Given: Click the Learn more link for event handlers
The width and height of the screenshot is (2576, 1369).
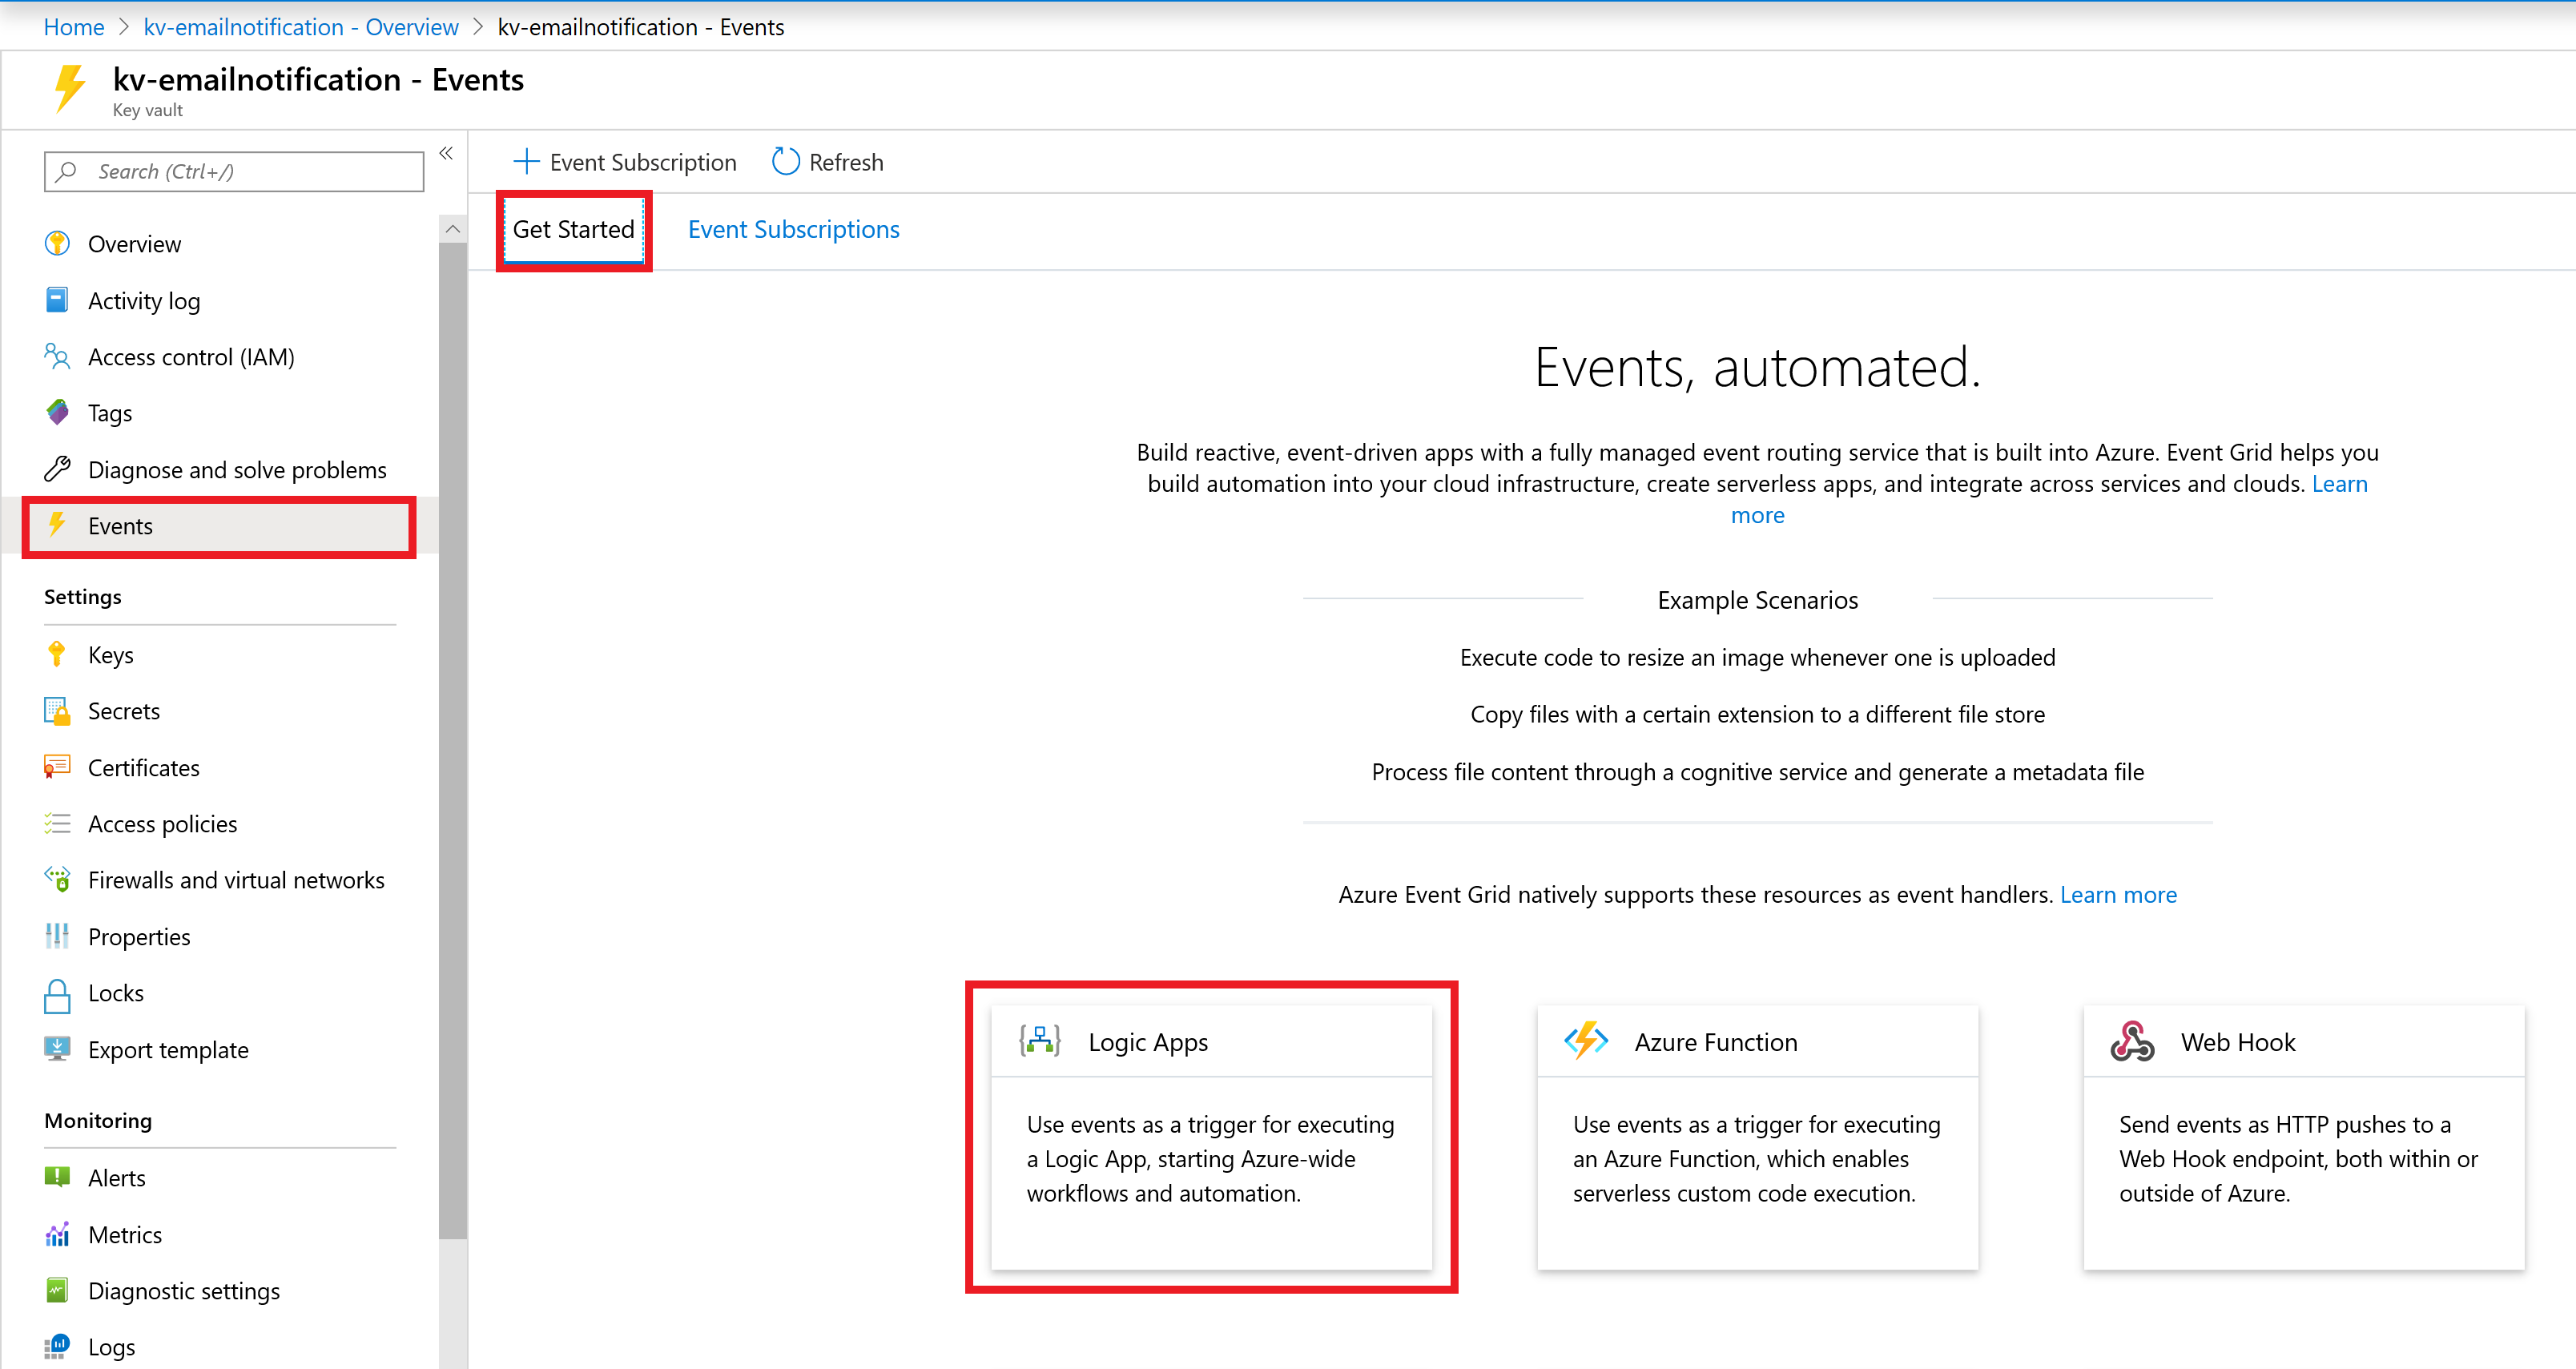Looking at the screenshot, I should (2118, 893).
